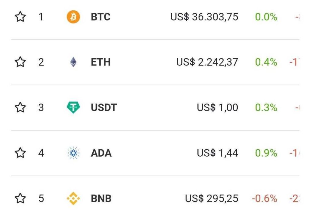Click ADA's 0.9% change value
This screenshot has height=217, width=310.
pos(266,153)
